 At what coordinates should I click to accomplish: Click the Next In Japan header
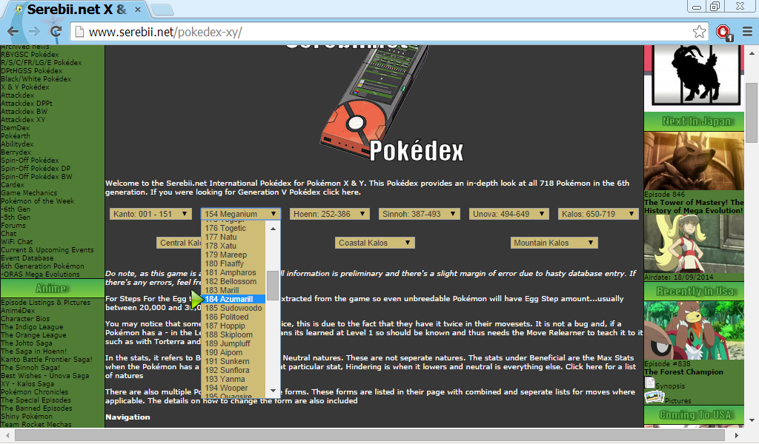[x=694, y=121]
